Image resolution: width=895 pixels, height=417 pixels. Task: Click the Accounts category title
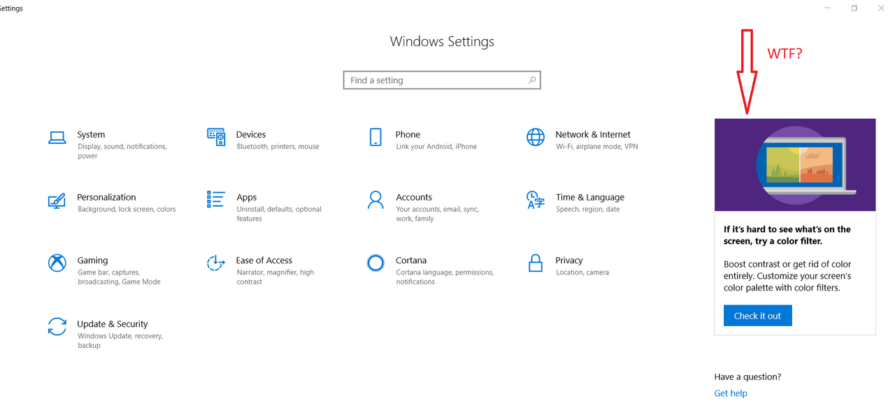[x=414, y=198]
